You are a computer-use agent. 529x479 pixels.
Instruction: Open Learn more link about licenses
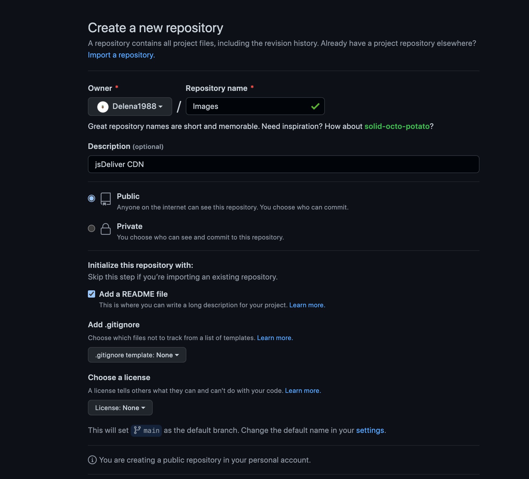[303, 391]
